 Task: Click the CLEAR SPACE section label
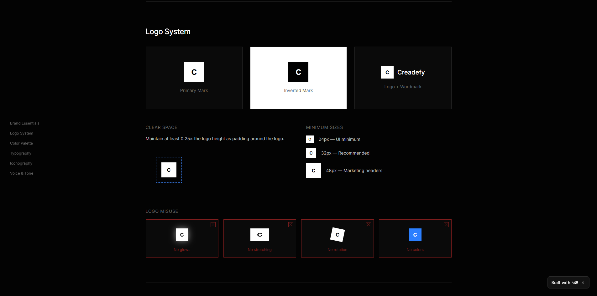tap(161, 127)
